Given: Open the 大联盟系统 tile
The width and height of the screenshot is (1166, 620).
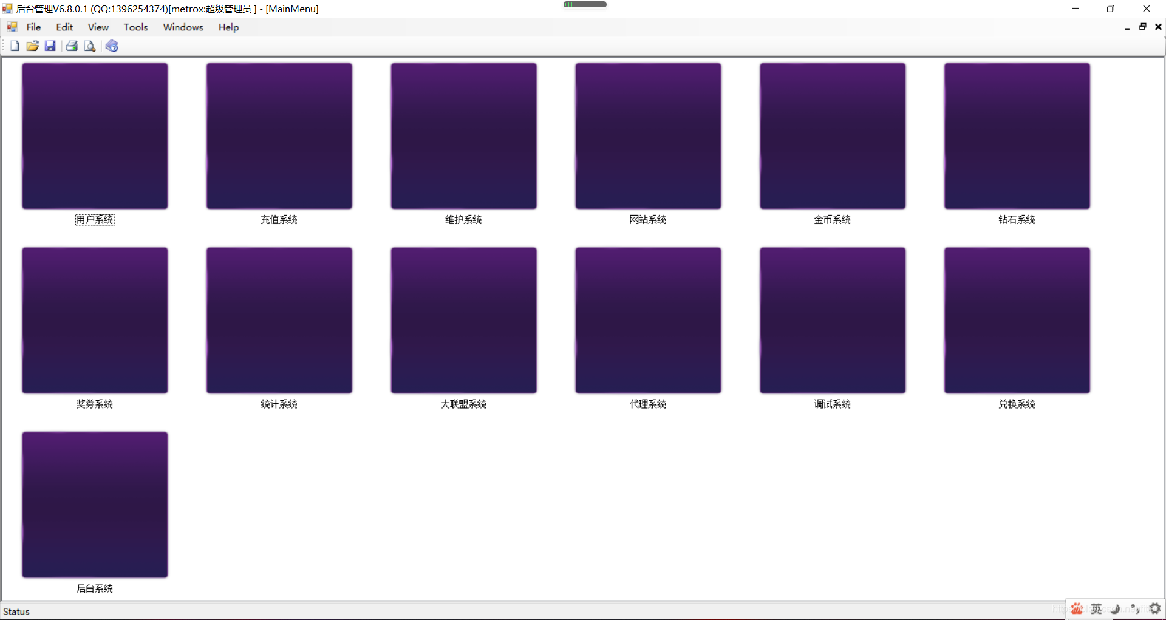Looking at the screenshot, I should pyautogui.click(x=464, y=321).
